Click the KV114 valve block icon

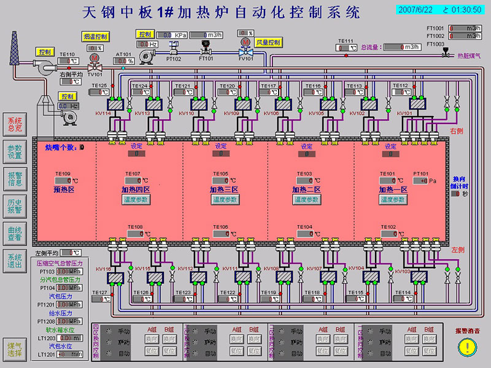[116, 105]
